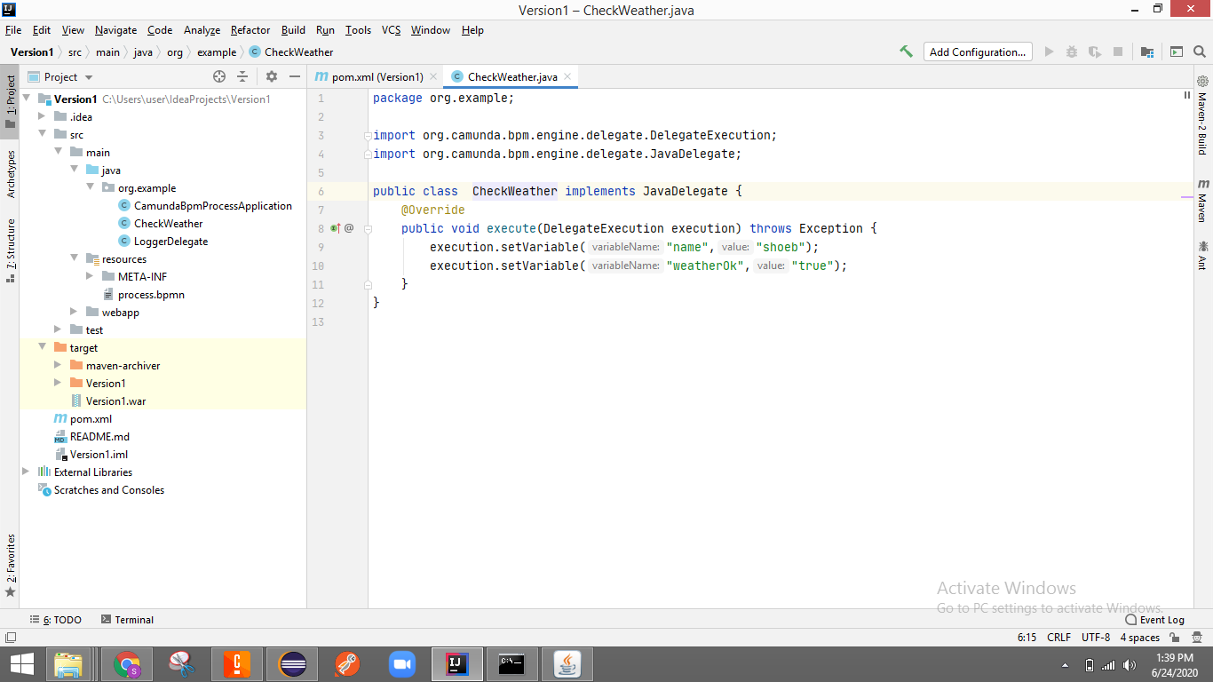The width and height of the screenshot is (1213, 682).
Task: Open the Refactor menu
Action: (x=250, y=30)
